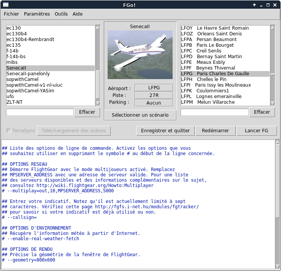Screen dimensions: 281x271
Task: Select sopwithCamel-YASim aircraft
Action: 51,91
